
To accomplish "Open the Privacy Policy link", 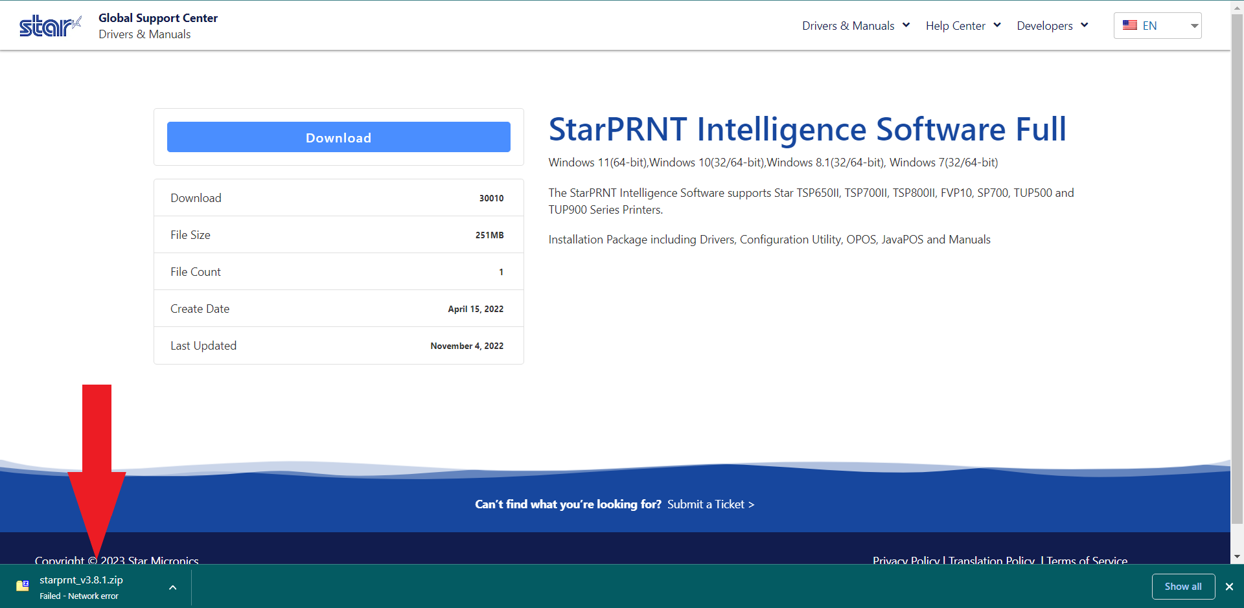I will click(x=906, y=560).
